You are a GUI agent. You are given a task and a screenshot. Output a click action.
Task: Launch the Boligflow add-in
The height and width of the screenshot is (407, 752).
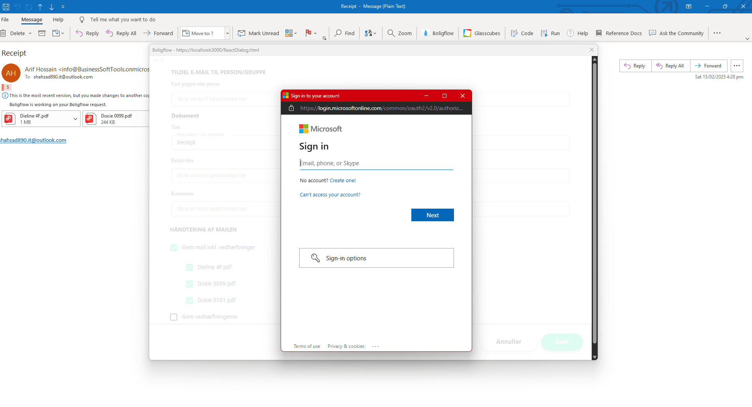438,33
